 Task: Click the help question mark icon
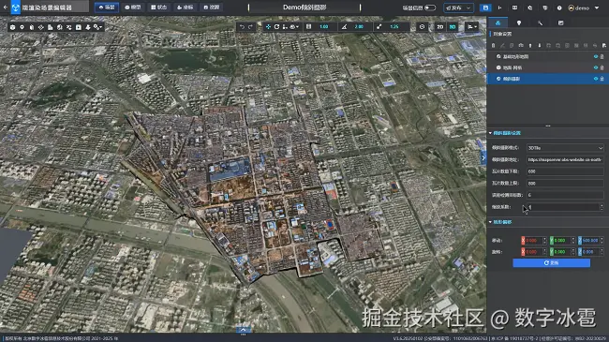tap(559, 7)
